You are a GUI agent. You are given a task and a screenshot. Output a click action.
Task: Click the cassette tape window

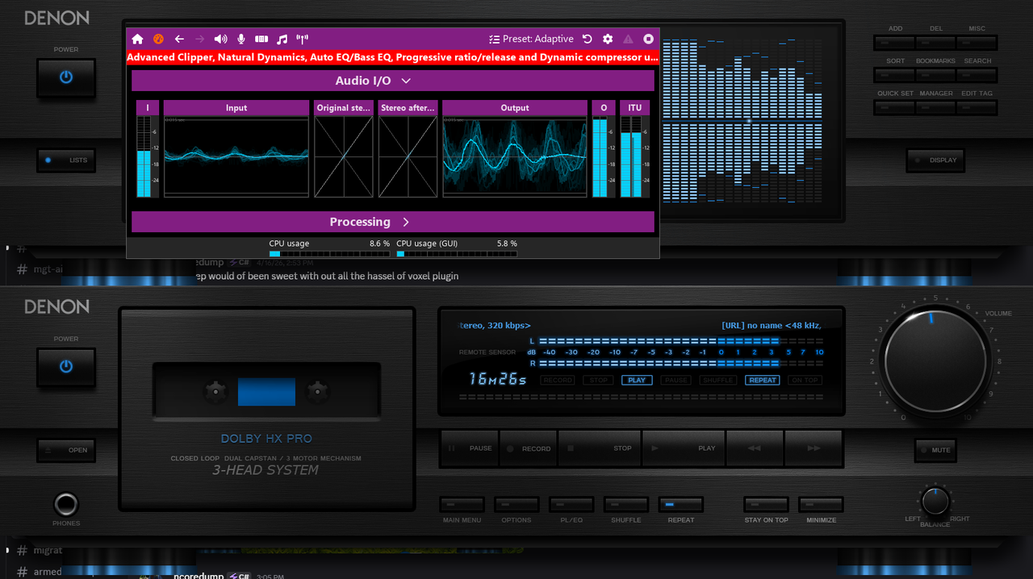click(x=266, y=392)
